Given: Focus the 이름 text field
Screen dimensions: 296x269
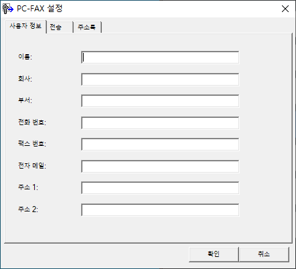Looking at the screenshot, I should coord(160,58).
